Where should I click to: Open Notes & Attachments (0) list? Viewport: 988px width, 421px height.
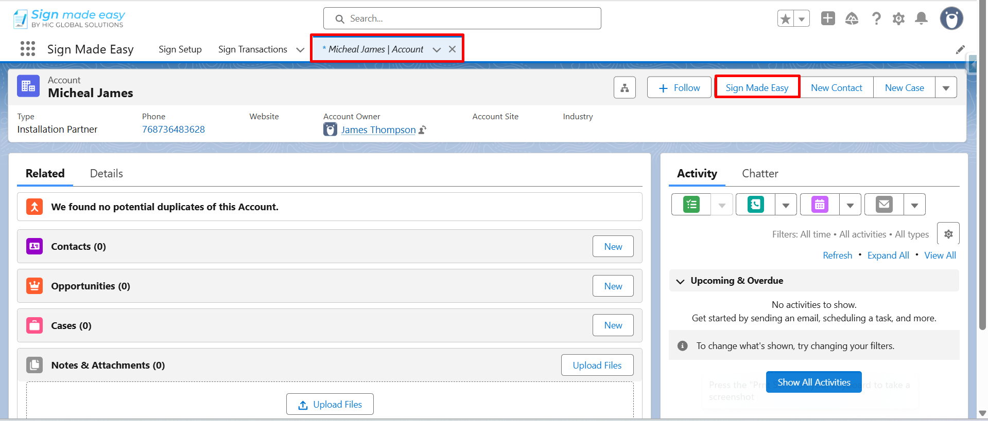click(108, 365)
